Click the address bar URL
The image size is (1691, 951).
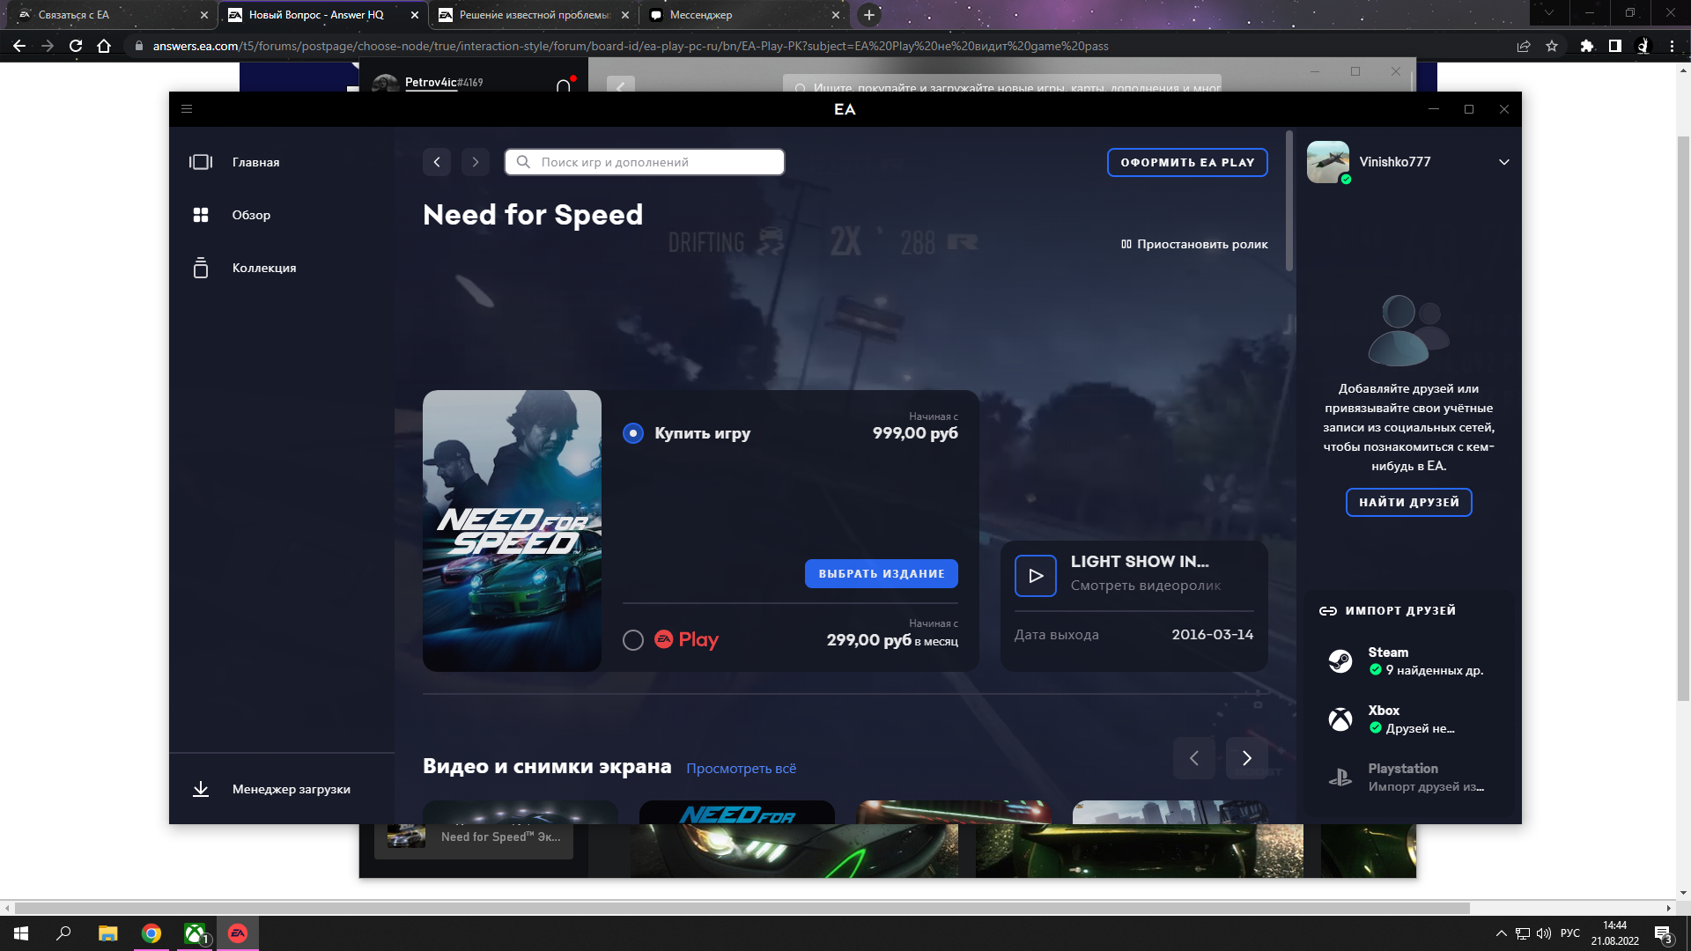(x=630, y=46)
